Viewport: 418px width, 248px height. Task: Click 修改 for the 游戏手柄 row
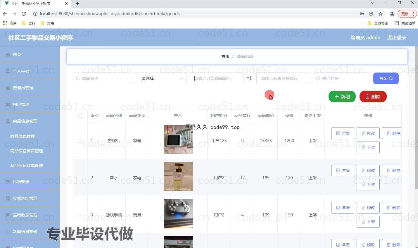[x=368, y=208]
